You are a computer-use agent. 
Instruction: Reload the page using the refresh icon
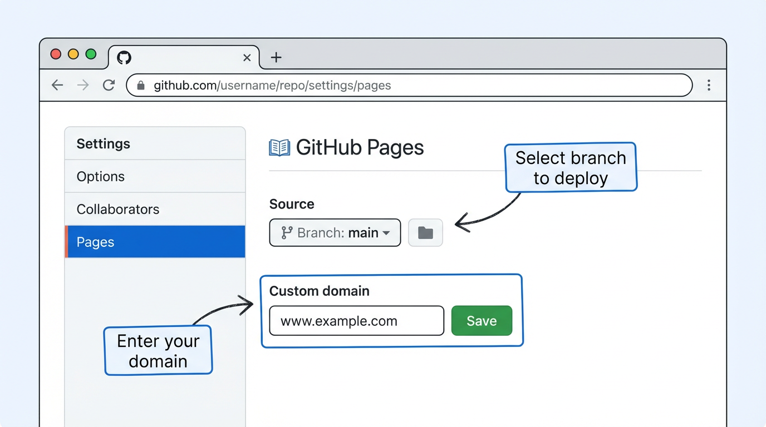(x=109, y=85)
